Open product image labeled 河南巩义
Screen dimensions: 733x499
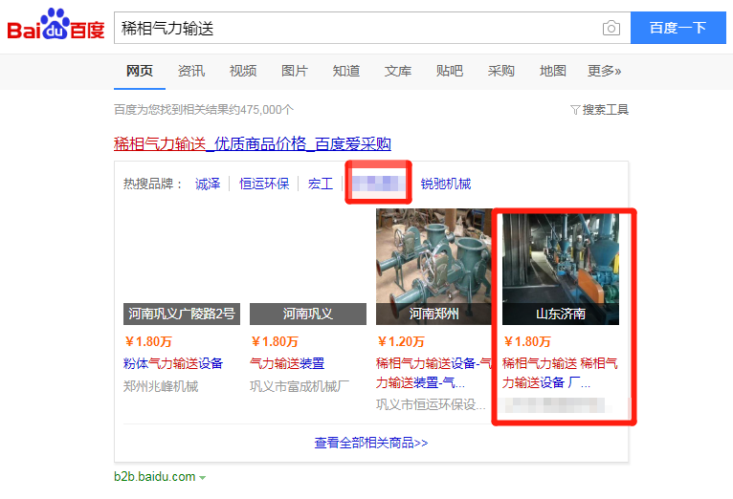click(308, 267)
